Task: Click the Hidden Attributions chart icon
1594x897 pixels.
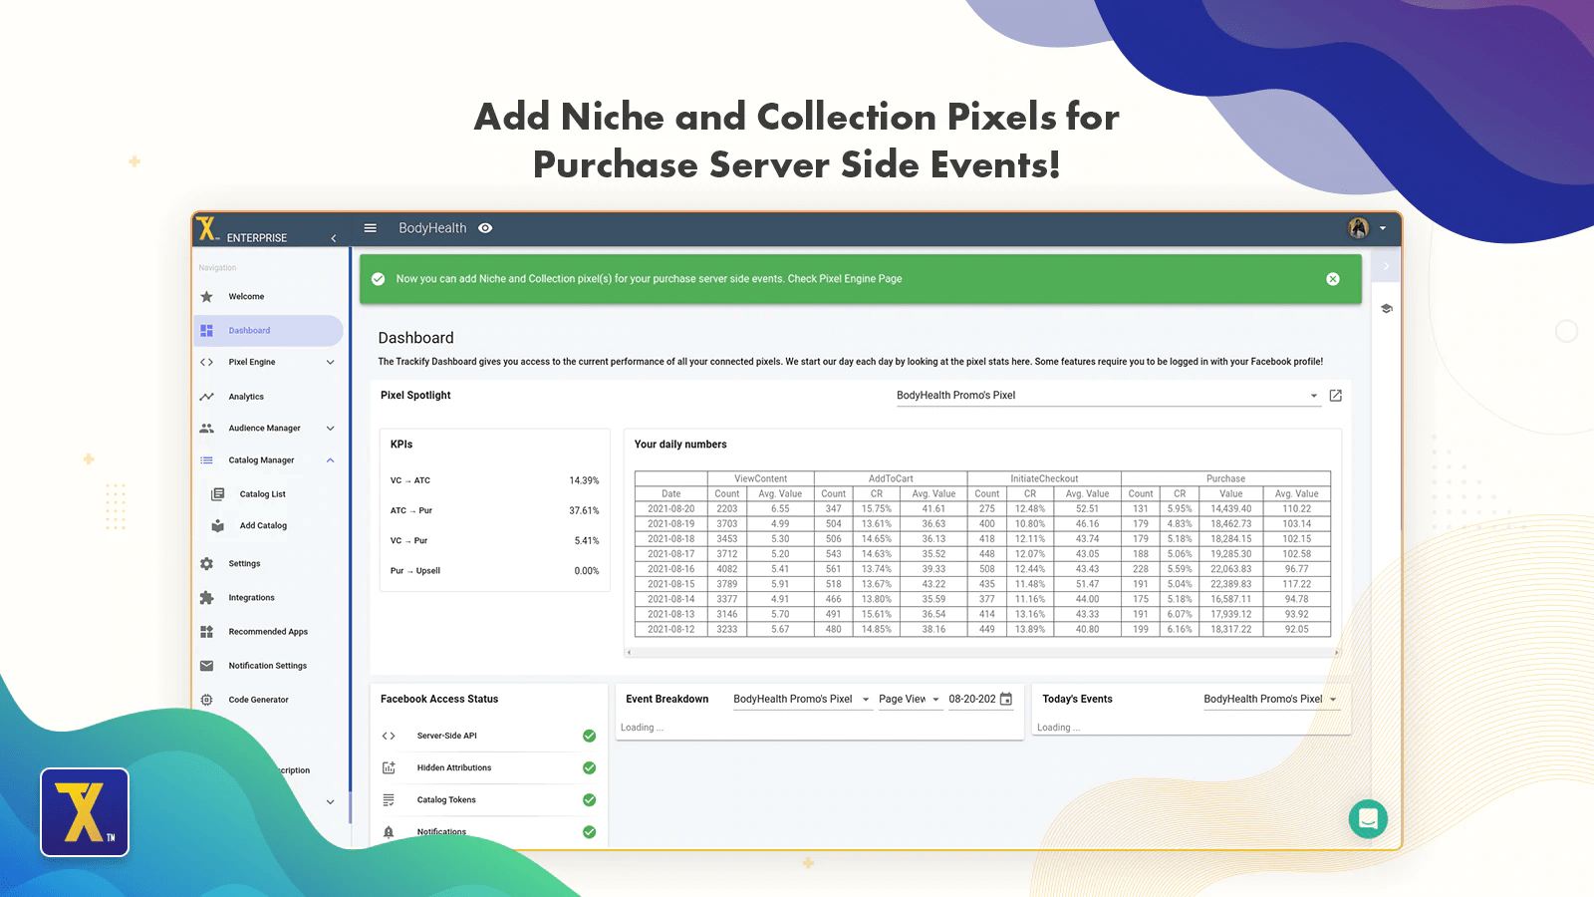Action: pos(389,768)
